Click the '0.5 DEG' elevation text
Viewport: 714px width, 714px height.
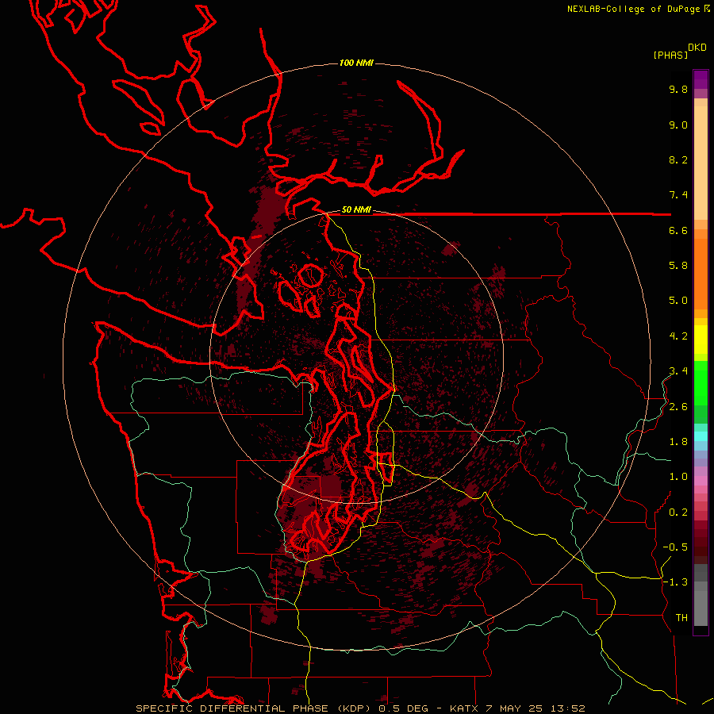[x=404, y=708]
